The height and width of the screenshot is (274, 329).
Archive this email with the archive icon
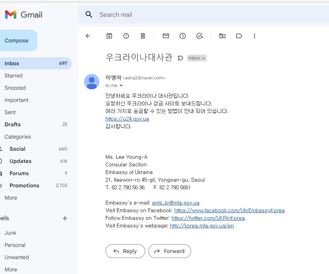click(x=109, y=36)
